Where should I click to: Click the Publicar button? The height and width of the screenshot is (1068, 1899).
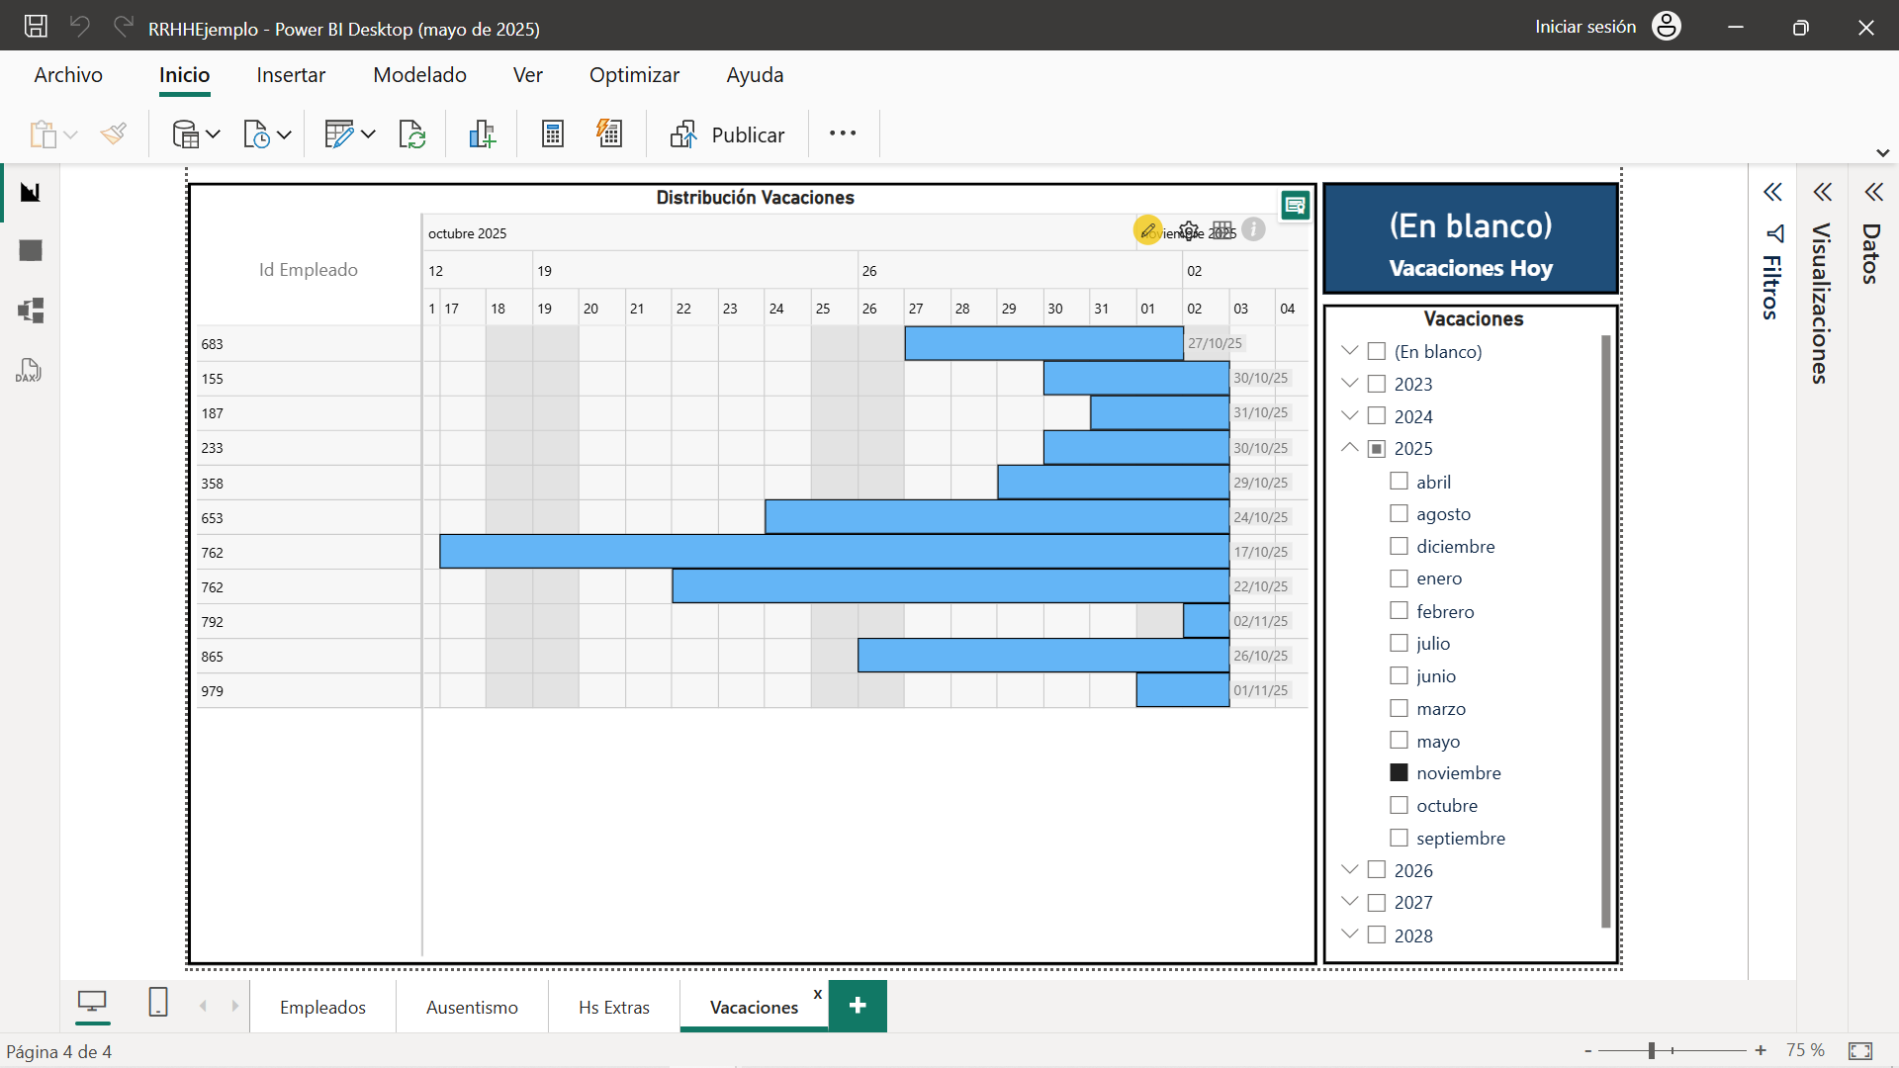pyautogui.click(x=728, y=134)
